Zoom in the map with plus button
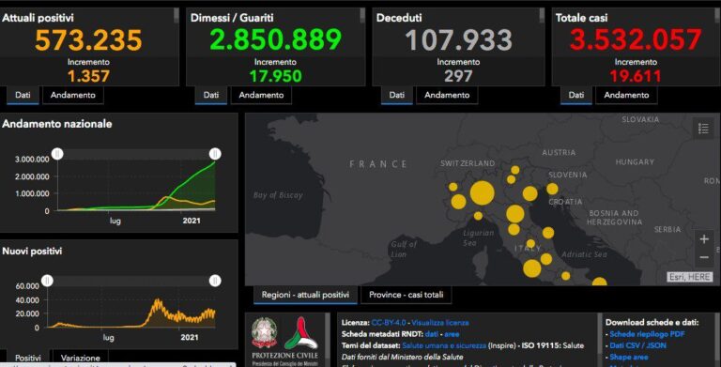Viewport: 721px width, 367px height. pyautogui.click(x=704, y=239)
